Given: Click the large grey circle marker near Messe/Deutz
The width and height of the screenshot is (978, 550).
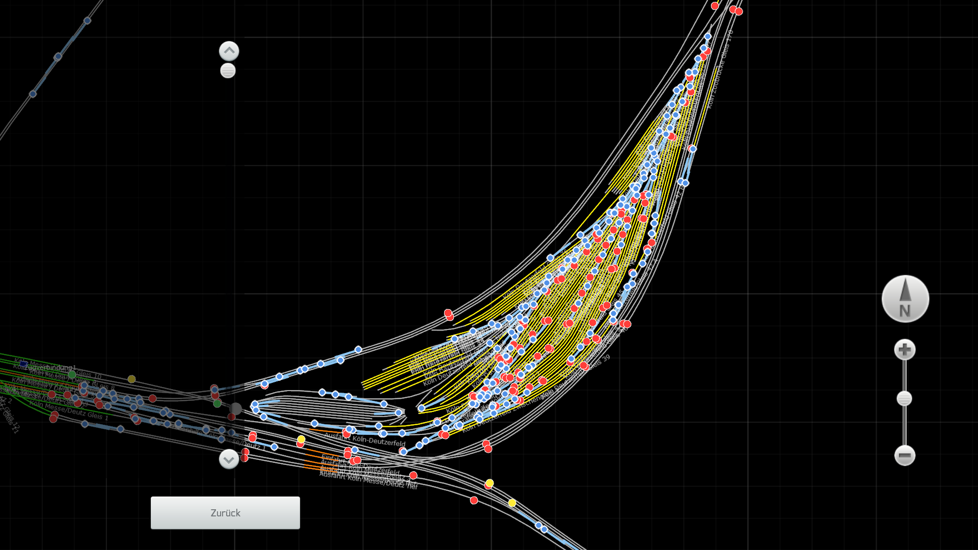Looking at the screenshot, I should [x=235, y=408].
